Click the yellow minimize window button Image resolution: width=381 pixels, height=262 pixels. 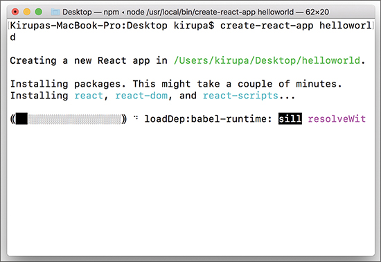(27, 12)
